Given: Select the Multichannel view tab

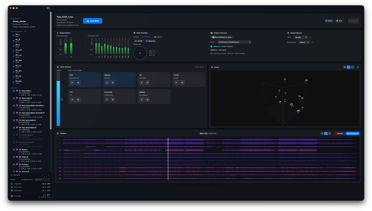Looking at the screenshot, I should tap(352, 134).
